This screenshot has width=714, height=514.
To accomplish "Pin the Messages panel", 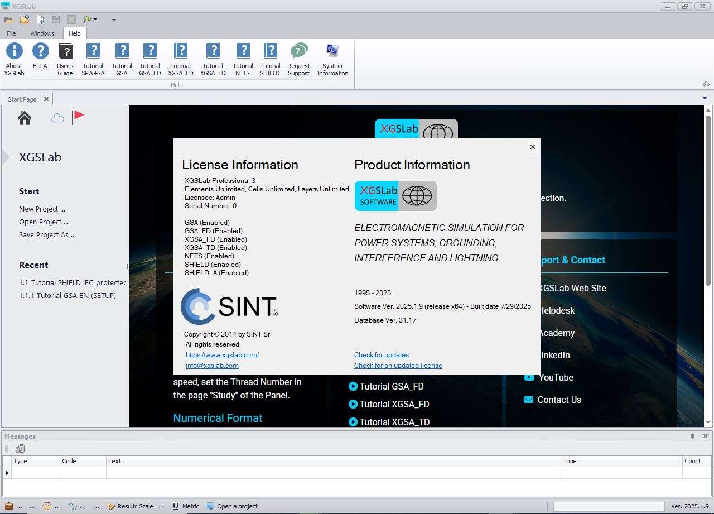I will click(x=692, y=436).
